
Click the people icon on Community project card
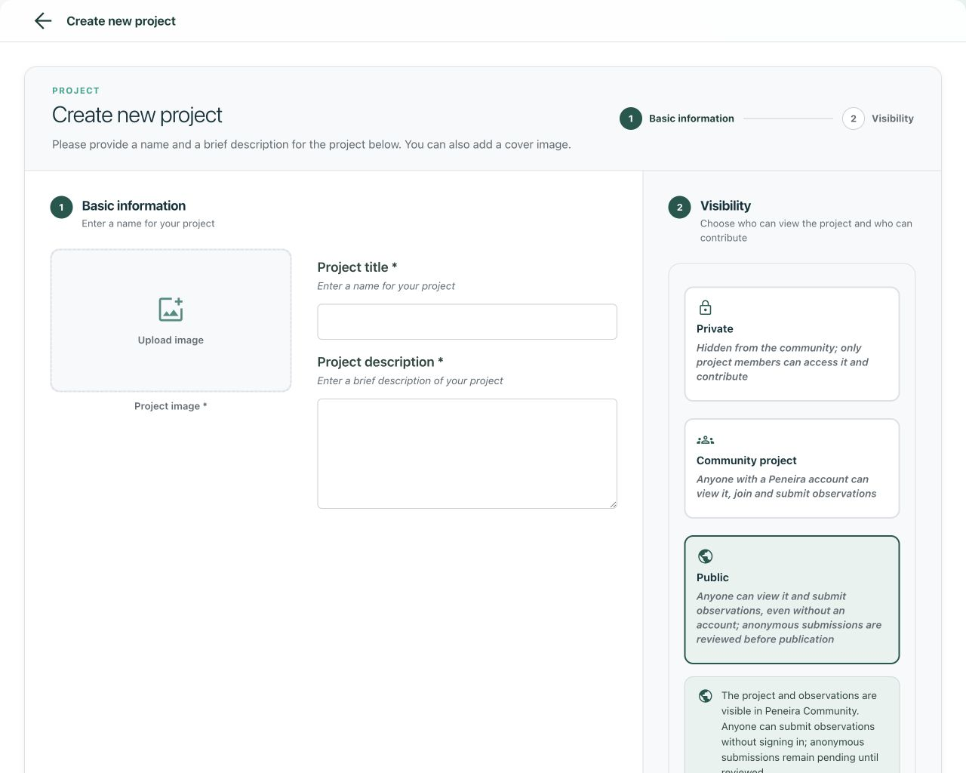click(x=705, y=440)
